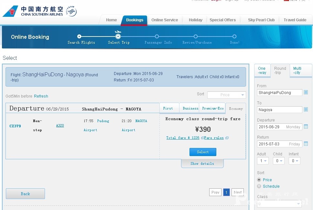This screenshot has width=313, height=210.
Task: Go to page 1
Action: pyautogui.click(x=226, y=192)
